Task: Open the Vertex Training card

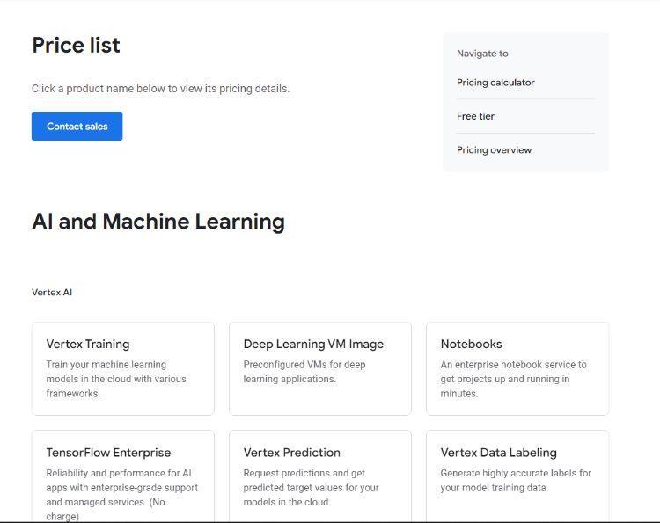Action: pyautogui.click(x=123, y=368)
